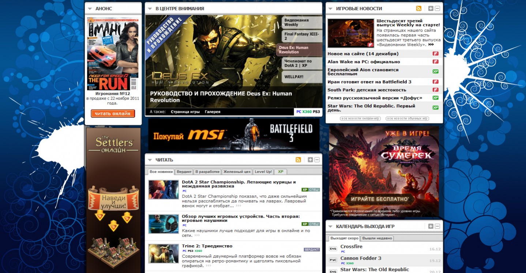Click the plus icon in Игровые новости header

click(431, 8)
